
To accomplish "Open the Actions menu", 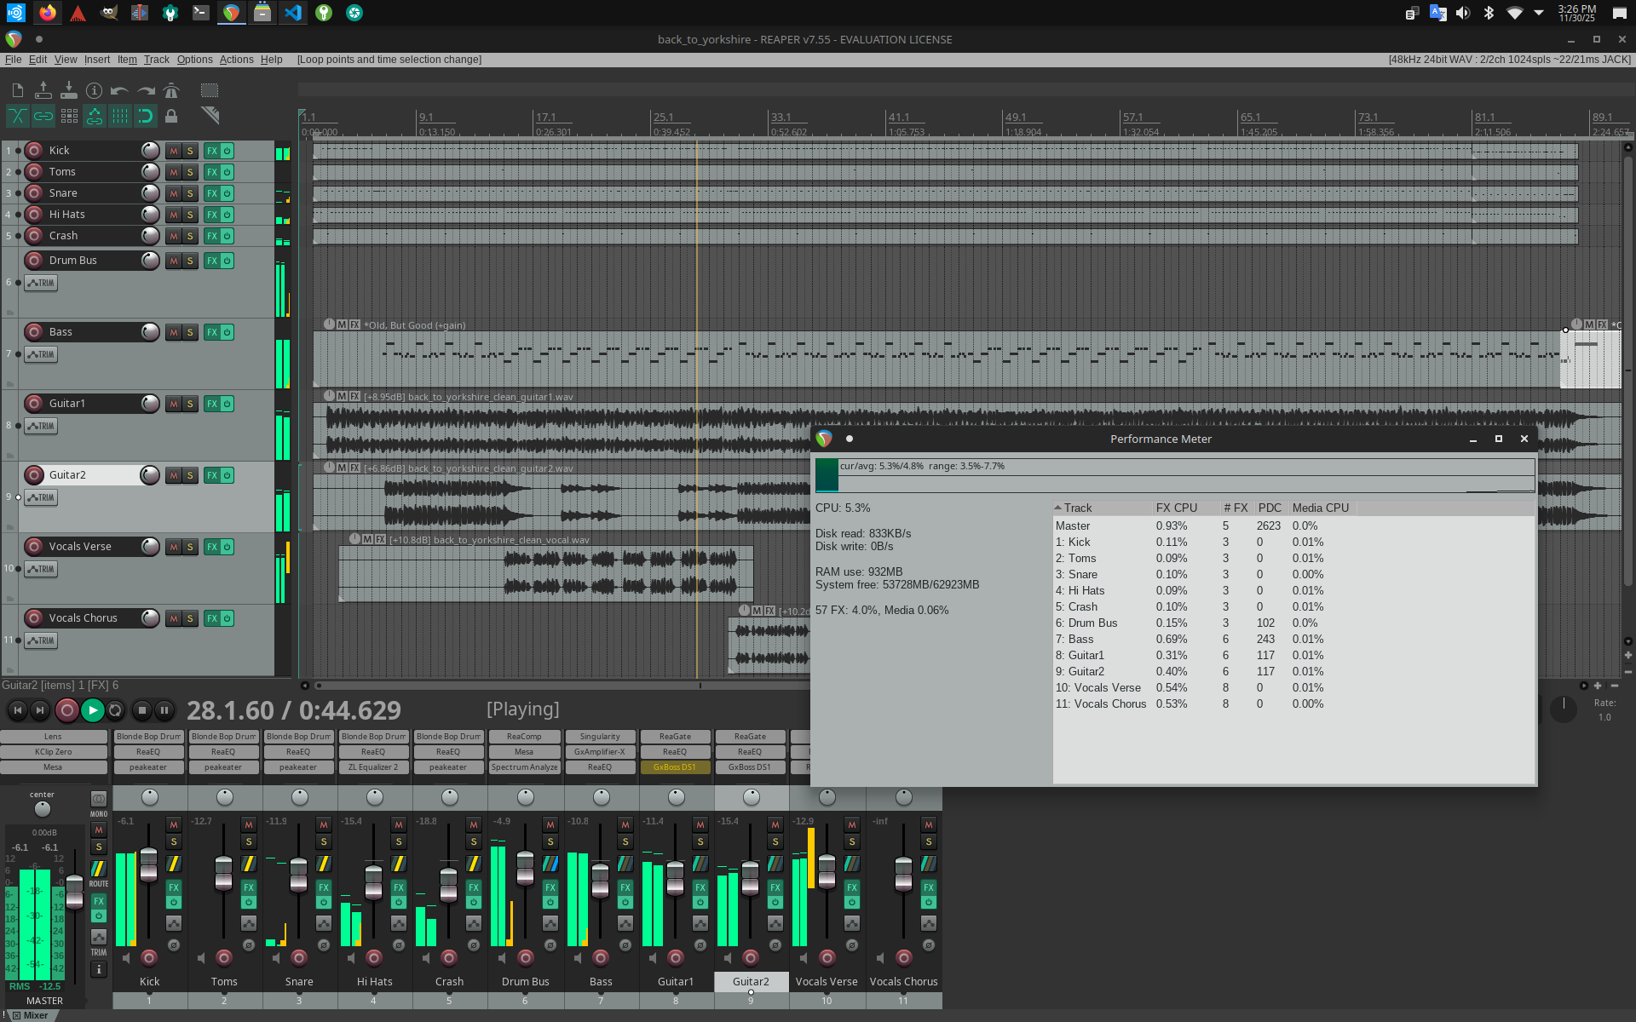I will (x=236, y=60).
